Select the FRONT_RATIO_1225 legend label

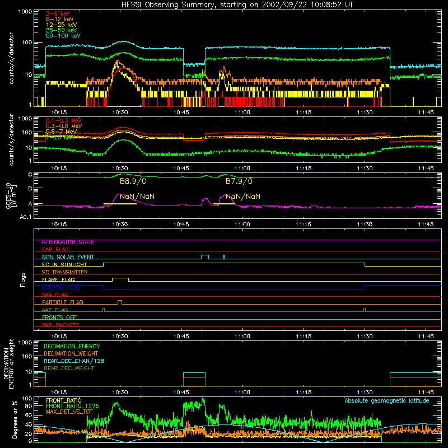click(x=72, y=406)
